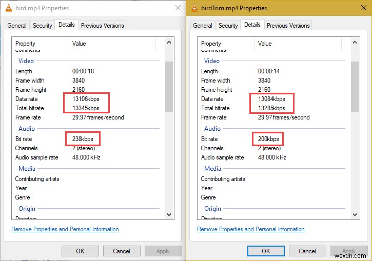Image resolution: width=372 pixels, height=261 pixels.
Task: Click Video section header in bird.mp4 window
Action: point(26,61)
